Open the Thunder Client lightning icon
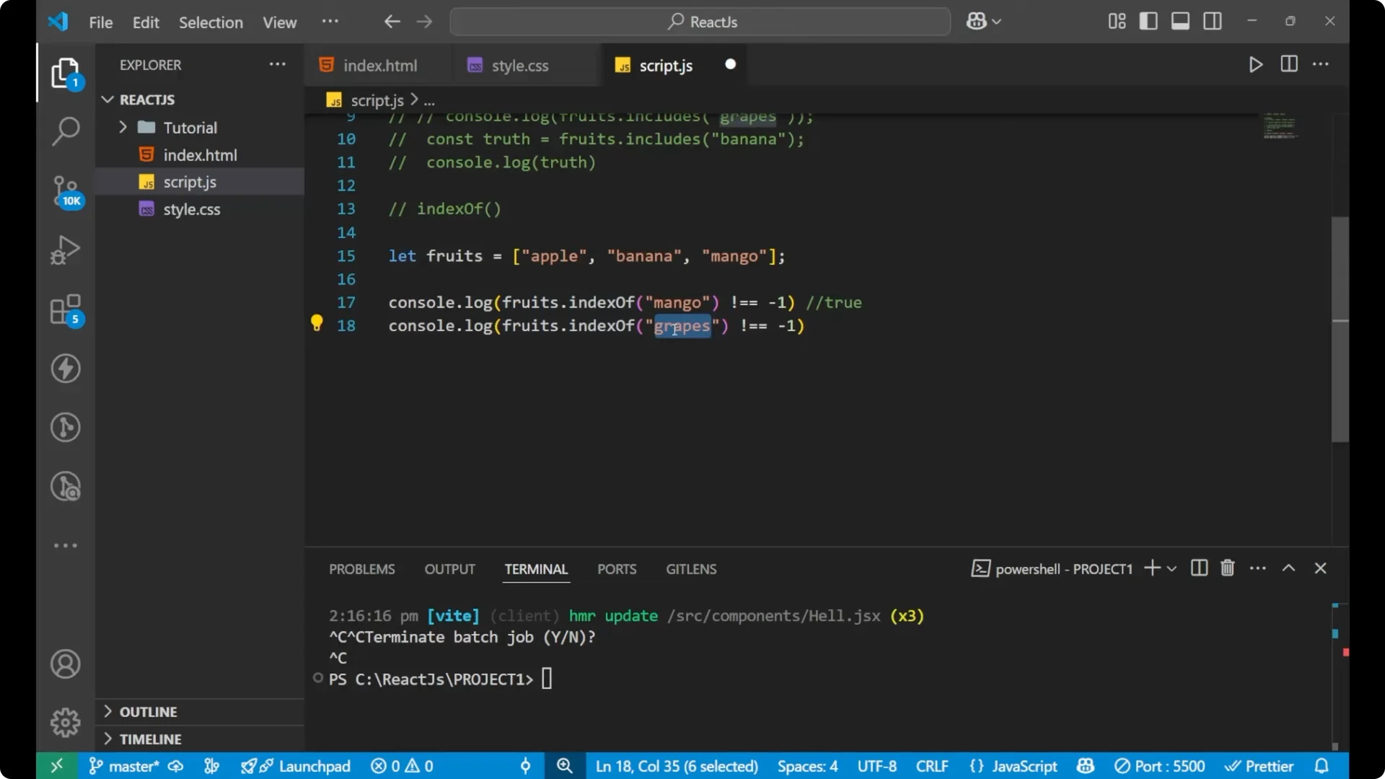Image resolution: width=1385 pixels, height=779 pixels. point(65,369)
